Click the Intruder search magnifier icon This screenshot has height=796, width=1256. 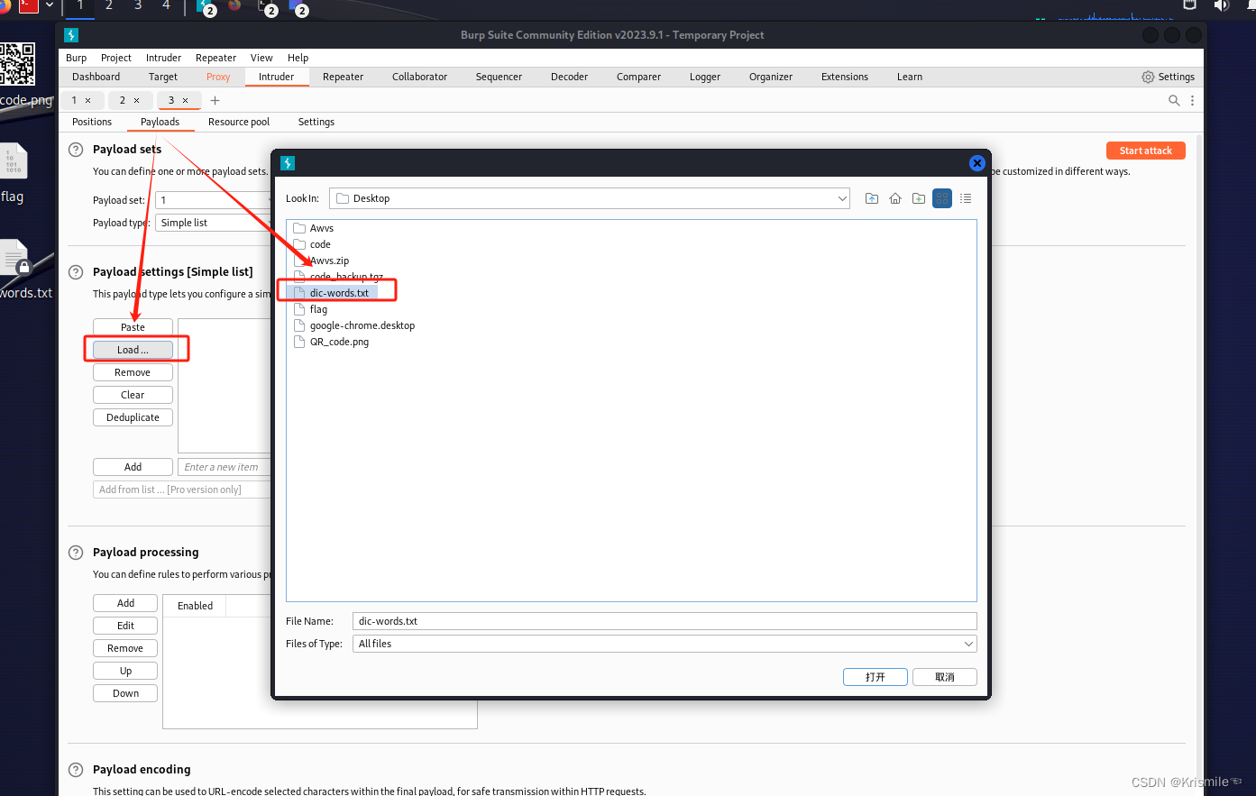tap(1174, 101)
